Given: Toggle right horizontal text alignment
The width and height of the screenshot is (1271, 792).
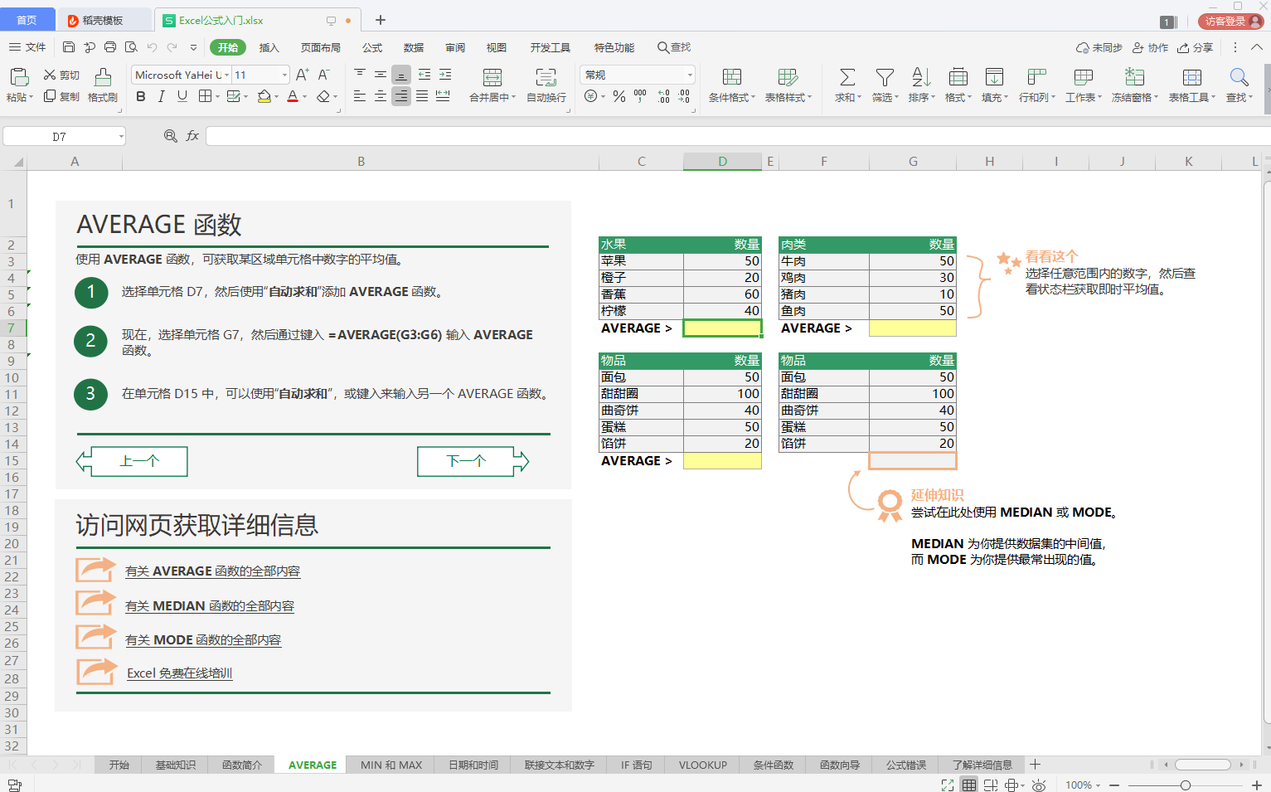Looking at the screenshot, I should (401, 96).
